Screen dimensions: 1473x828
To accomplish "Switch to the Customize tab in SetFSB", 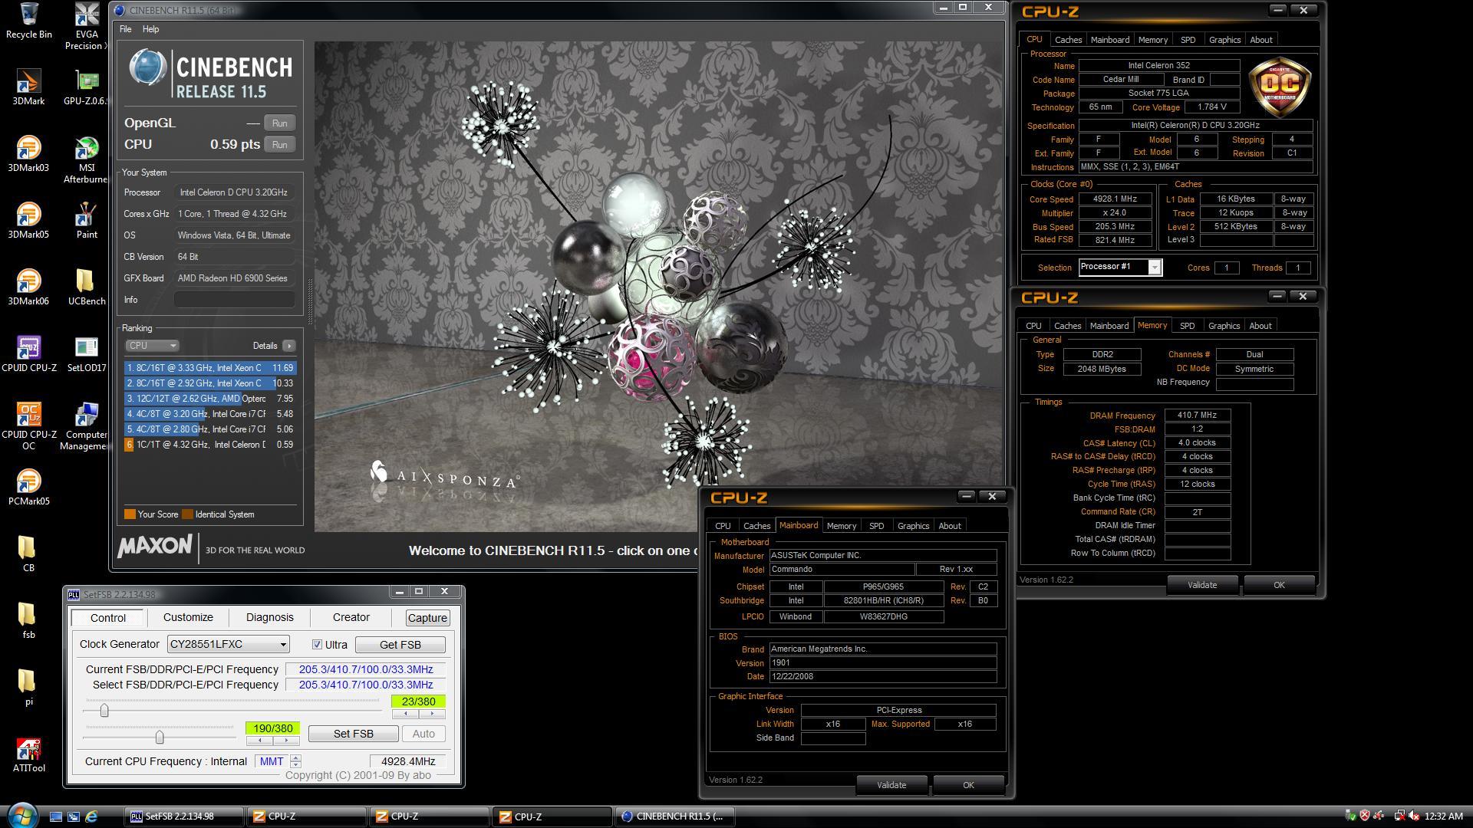I will (x=188, y=617).
